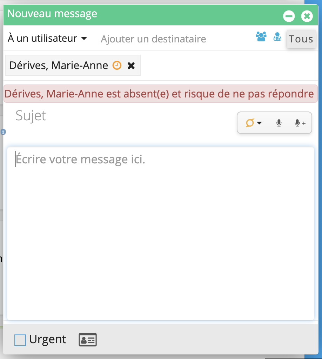The image size is (322, 359).
Task: Click the Dérives, Marie-Anne recipient name
Action: 59,66
